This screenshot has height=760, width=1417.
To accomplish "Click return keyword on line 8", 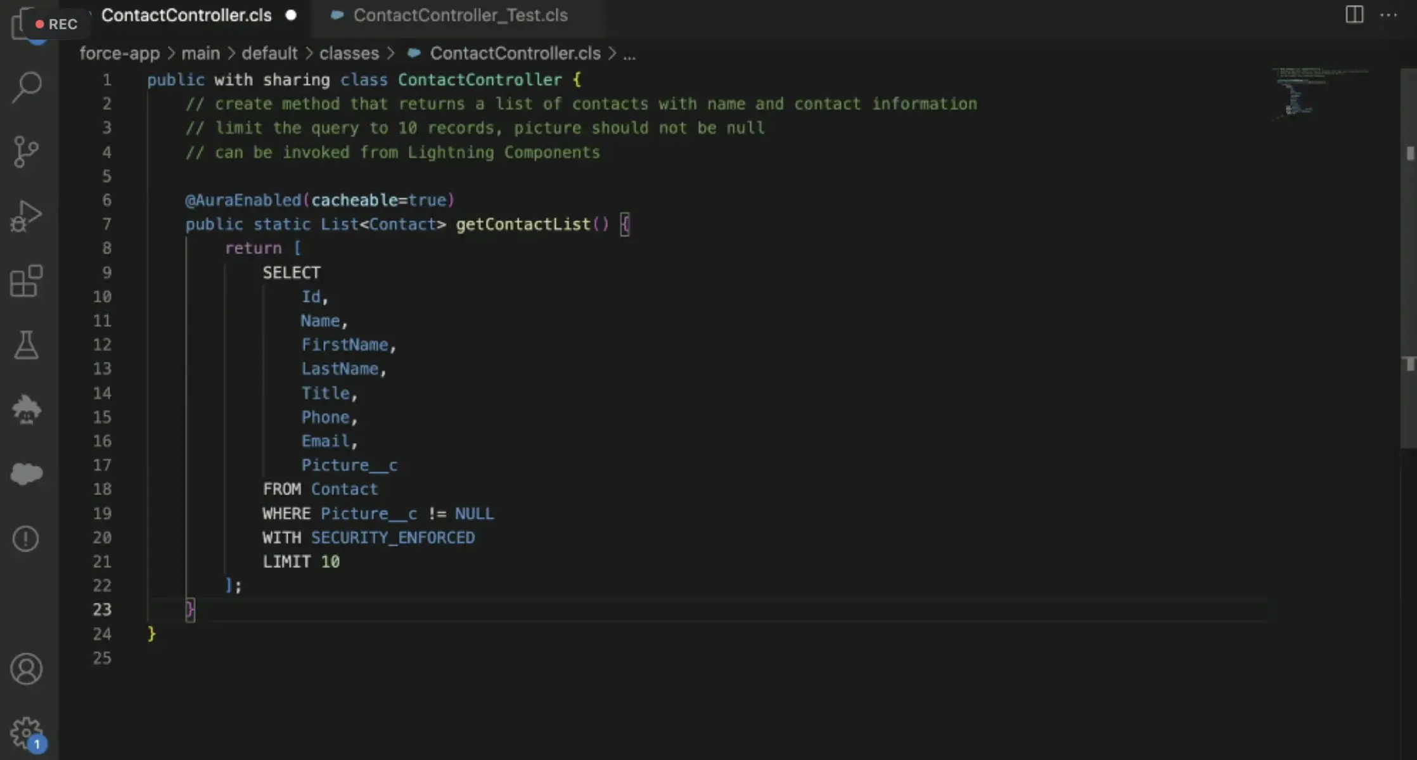I will tap(253, 248).
